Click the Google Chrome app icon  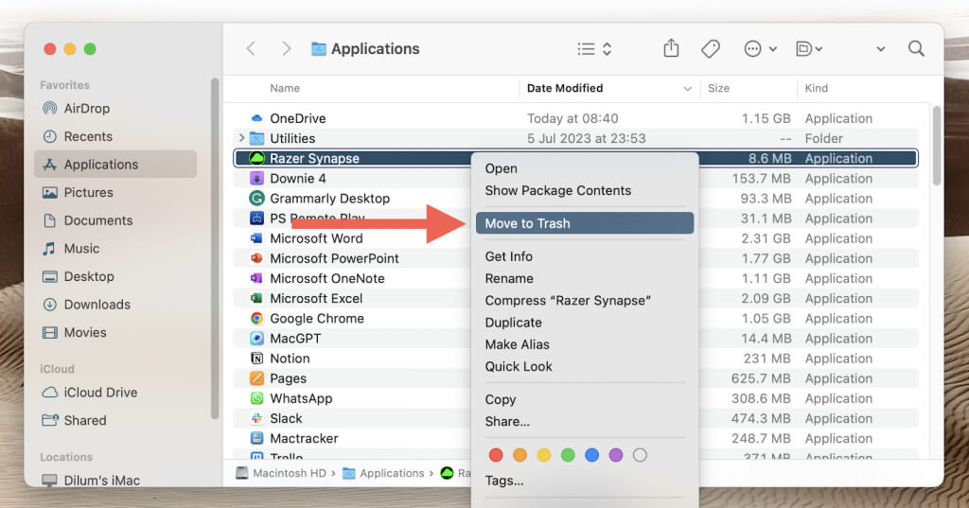tap(256, 319)
